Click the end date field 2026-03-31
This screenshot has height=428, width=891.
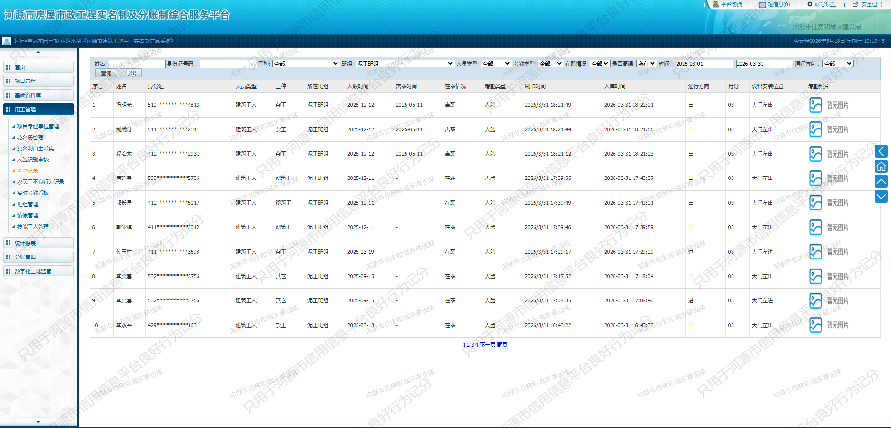pyautogui.click(x=764, y=64)
